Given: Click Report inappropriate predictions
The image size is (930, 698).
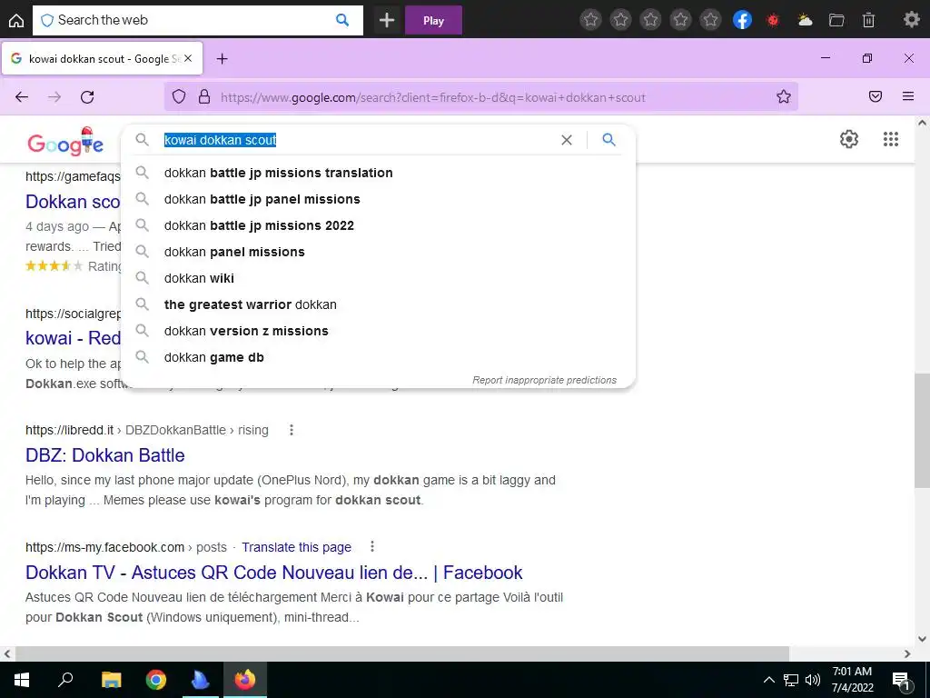Looking at the screenshot, I should [544, 380].
